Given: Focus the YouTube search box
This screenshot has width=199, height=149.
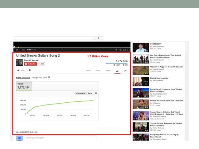Looking at the screenshot, I should pos(54,38).
